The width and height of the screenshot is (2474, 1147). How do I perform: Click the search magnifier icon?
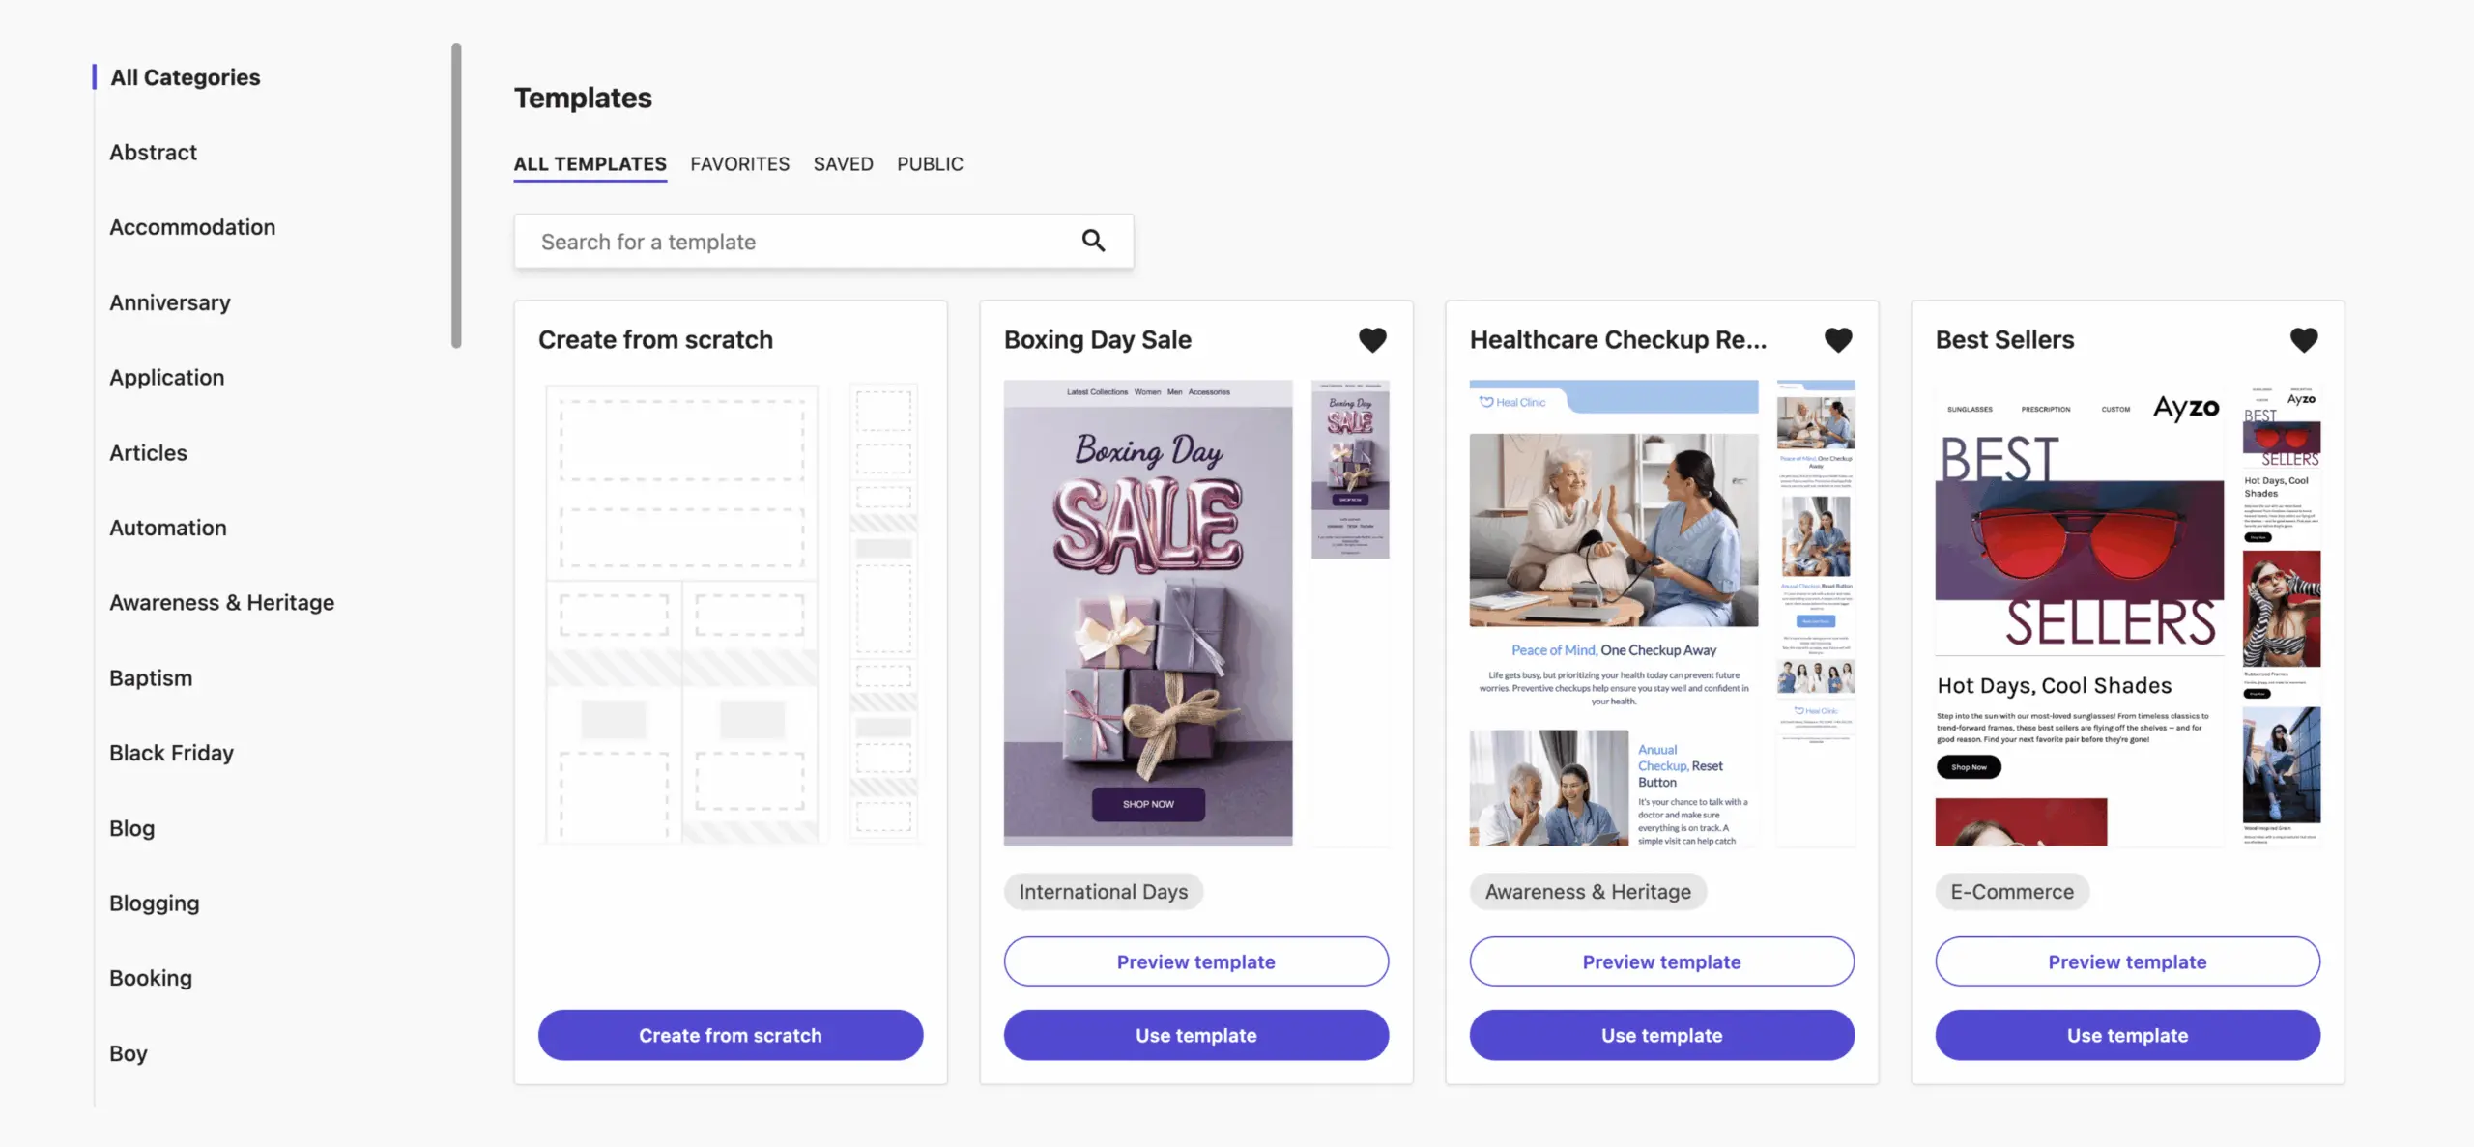click(x=1093, y=240)
